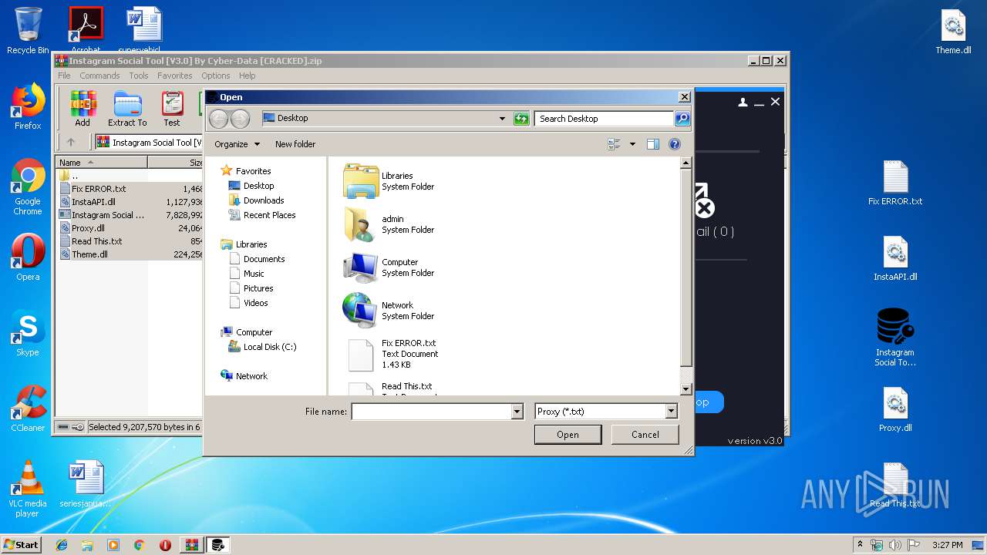987x555 pixels.
Task: Click the Windows Start button
Action: (22, 544)
